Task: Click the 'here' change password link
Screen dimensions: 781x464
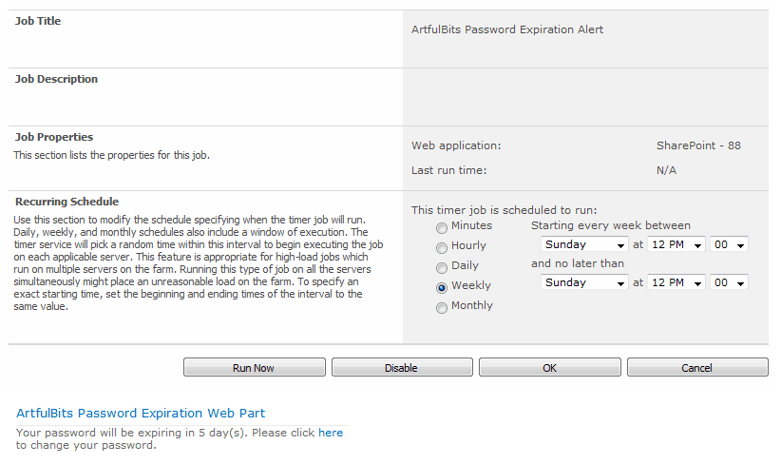Action: tap(331, 433)
